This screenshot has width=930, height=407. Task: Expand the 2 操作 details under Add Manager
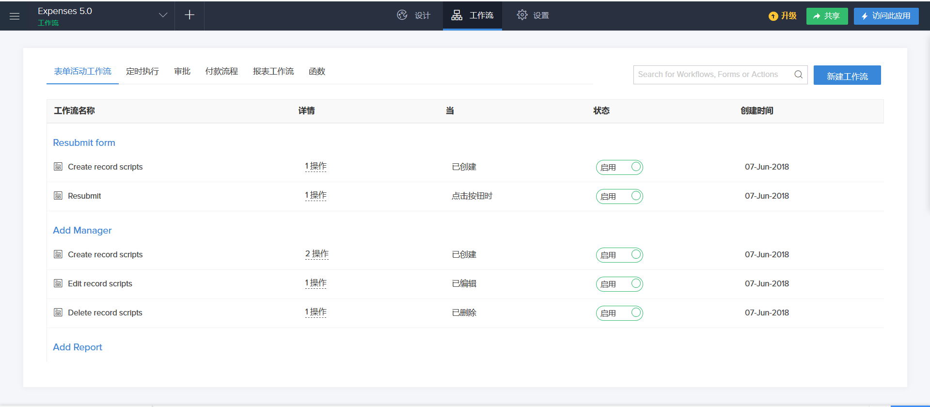coord(317,254)
